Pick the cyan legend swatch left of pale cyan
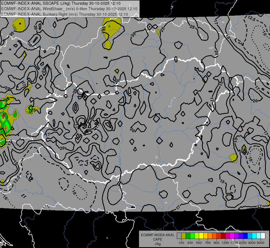The image size is (270, 248). point(254,236)
